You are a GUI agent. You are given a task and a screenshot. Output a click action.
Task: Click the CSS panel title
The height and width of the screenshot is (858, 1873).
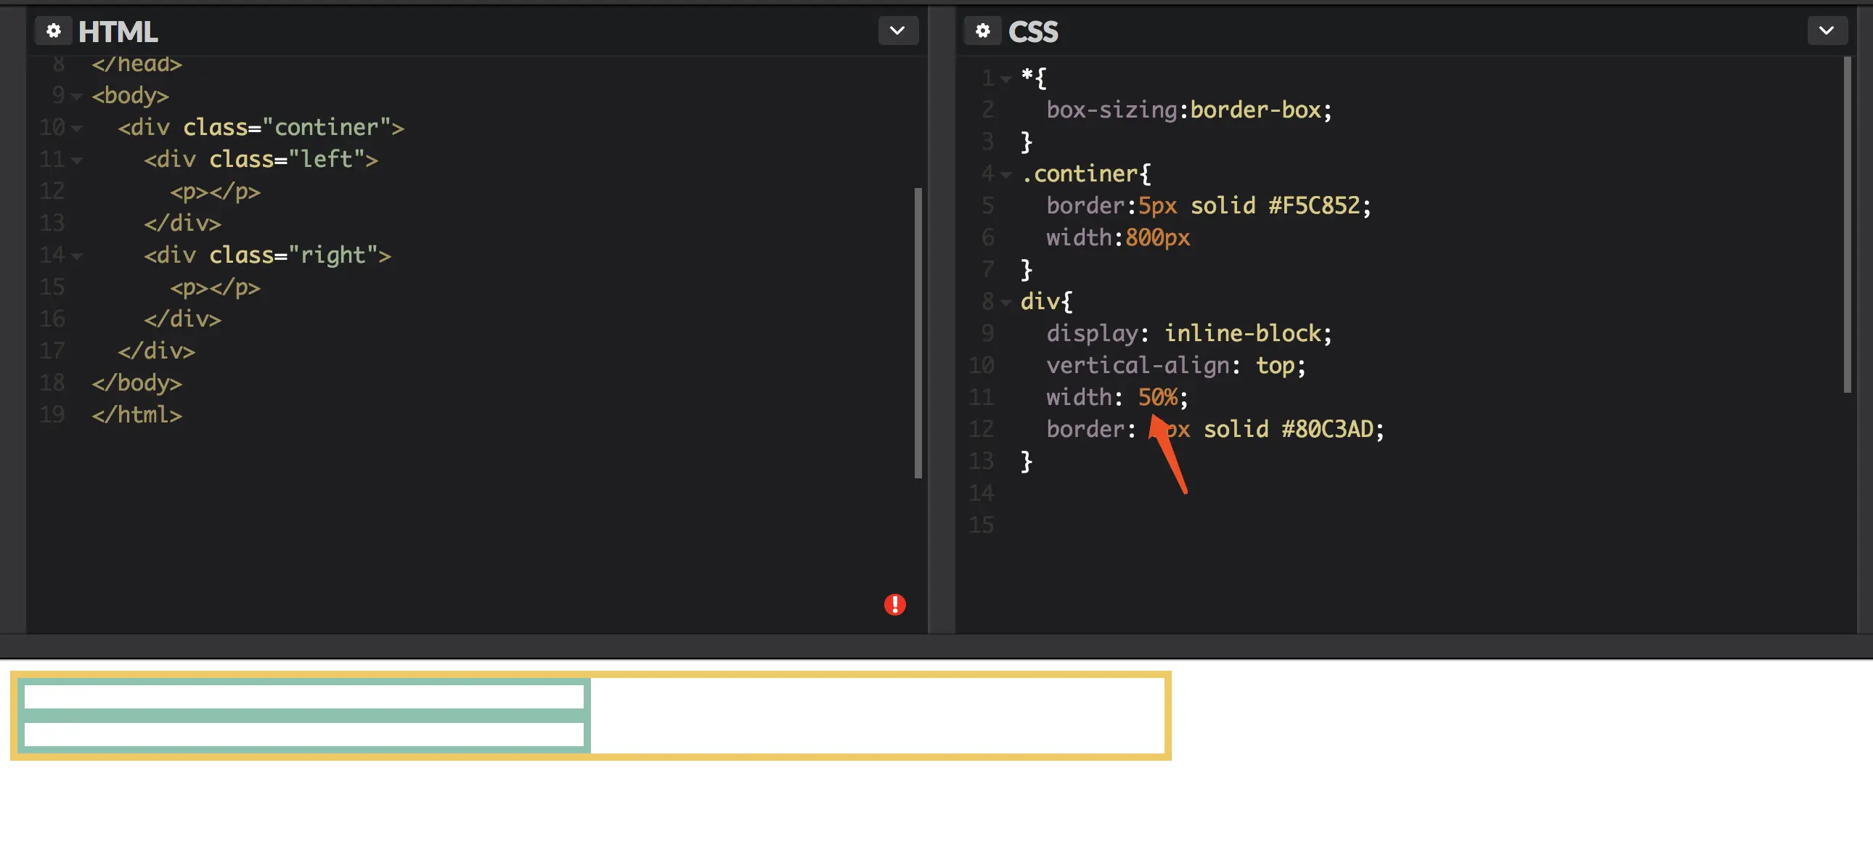pos(1032,31)
